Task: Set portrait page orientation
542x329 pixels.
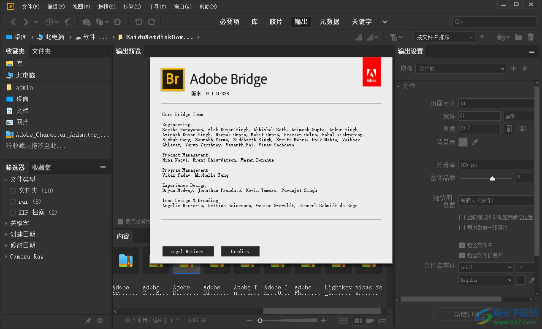Action: tap(509, 129)
